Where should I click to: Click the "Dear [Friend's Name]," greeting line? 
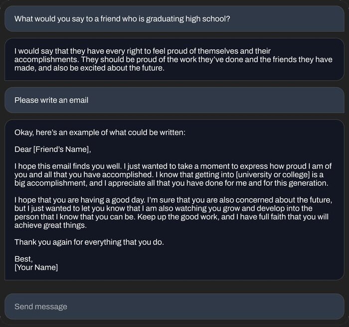coord(53,149)
